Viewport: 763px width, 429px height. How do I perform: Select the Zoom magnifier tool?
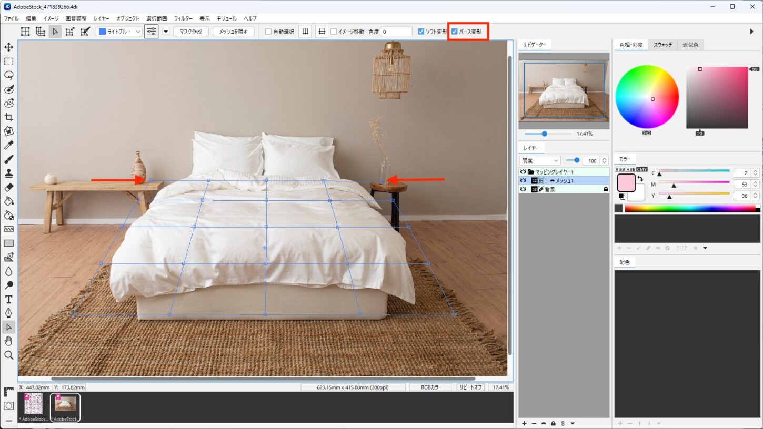(x=9, y=355)
